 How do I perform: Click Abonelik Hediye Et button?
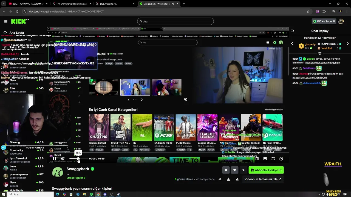point(266,170)
